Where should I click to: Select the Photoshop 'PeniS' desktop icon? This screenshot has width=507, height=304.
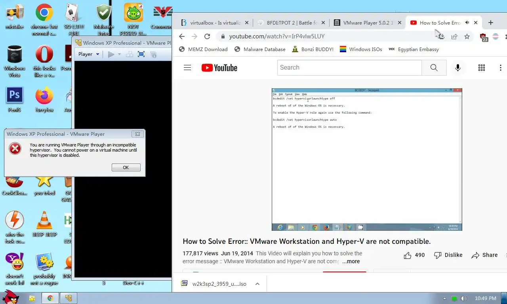tap(15, 99)
